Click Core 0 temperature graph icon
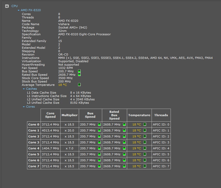This screenshot has width=221, height=188. coord(145,124)
